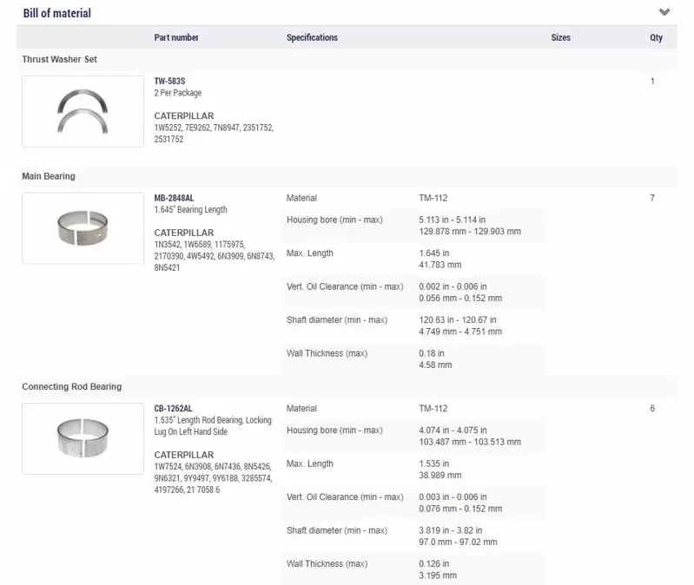Open the Thrust Washer Set product image
The width and height of the screenshot is (694, 585).
83,111
